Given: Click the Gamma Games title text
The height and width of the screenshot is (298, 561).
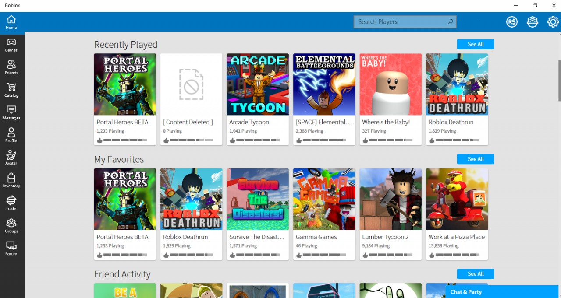Looking at the screenshot, I should point(316,237).
